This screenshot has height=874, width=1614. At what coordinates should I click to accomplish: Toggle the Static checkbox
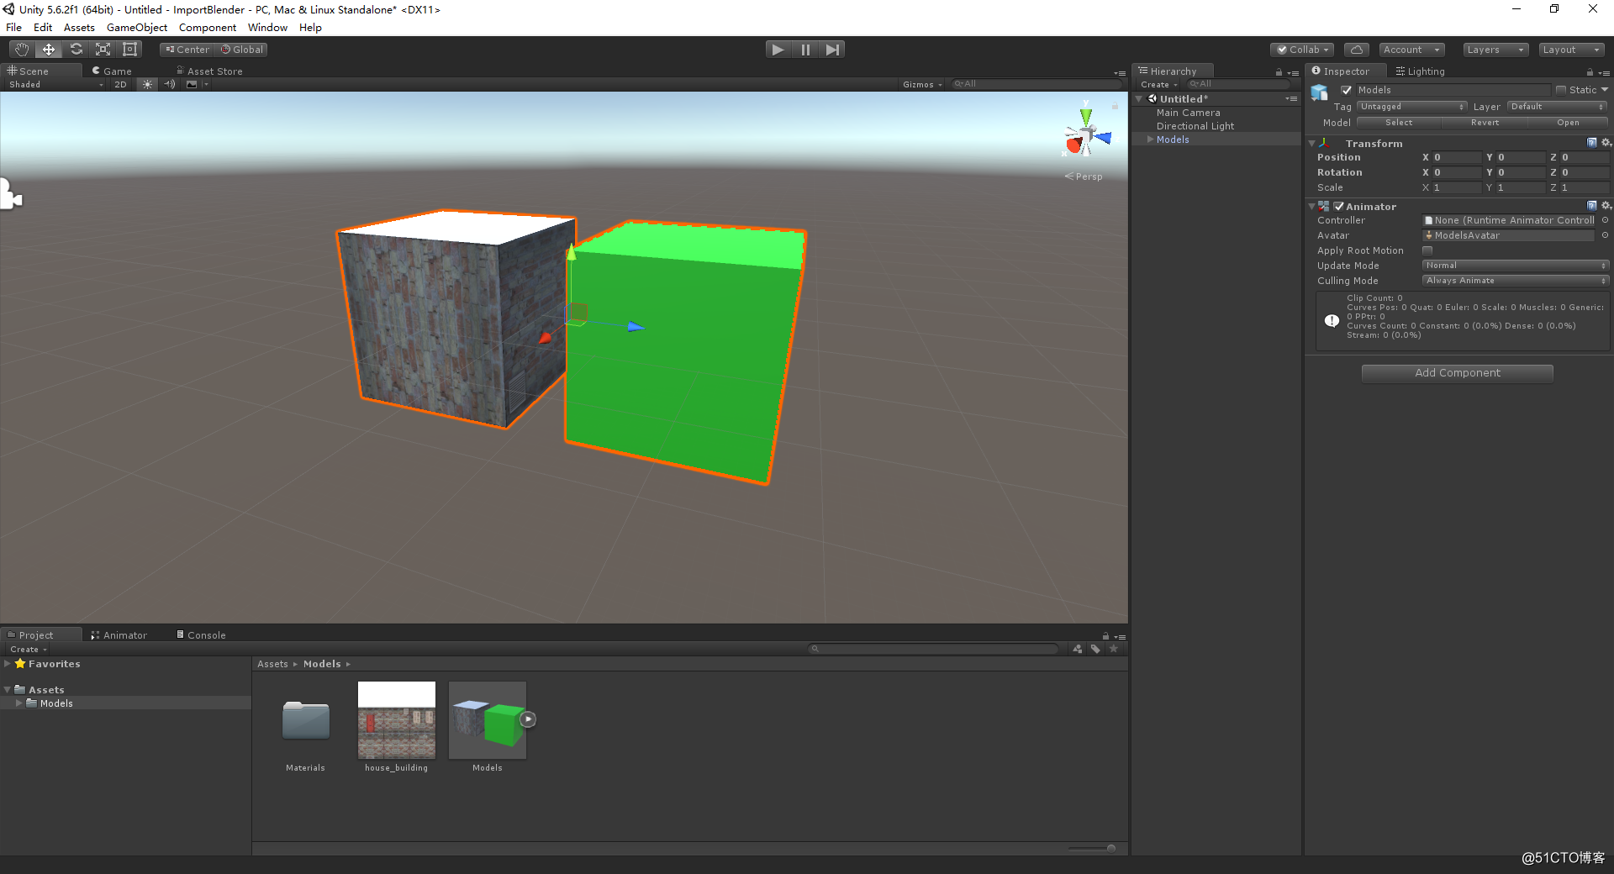[1561, 90]
